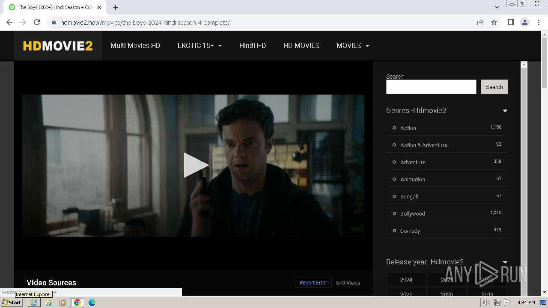Select the Bengali genre

point(409,196)
